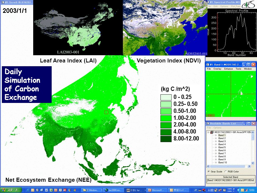257x193 pixels.
Task: Click the bands list scroll down arrow
Action: [x=252, y=163]
